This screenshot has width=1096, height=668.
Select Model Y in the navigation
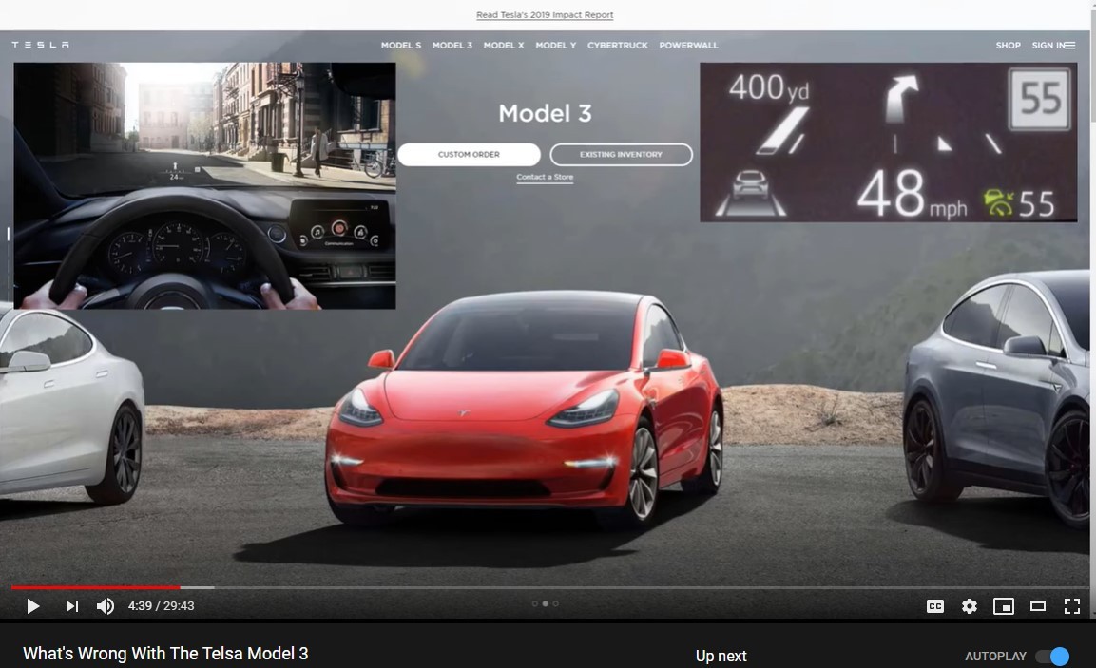pyautogui.click(x=555, y=46)
